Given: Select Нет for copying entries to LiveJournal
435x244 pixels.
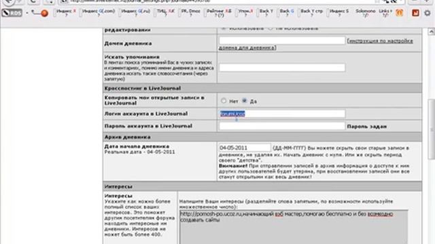Looking at the screenshot, I should click(224, 101).
